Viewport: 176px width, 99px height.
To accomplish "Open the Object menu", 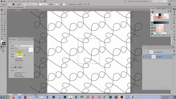I will click(x=16, y=1).
